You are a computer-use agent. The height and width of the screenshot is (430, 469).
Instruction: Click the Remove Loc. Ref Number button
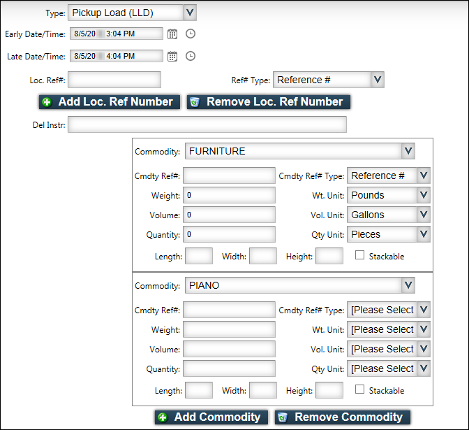click(x=268, y=102)
